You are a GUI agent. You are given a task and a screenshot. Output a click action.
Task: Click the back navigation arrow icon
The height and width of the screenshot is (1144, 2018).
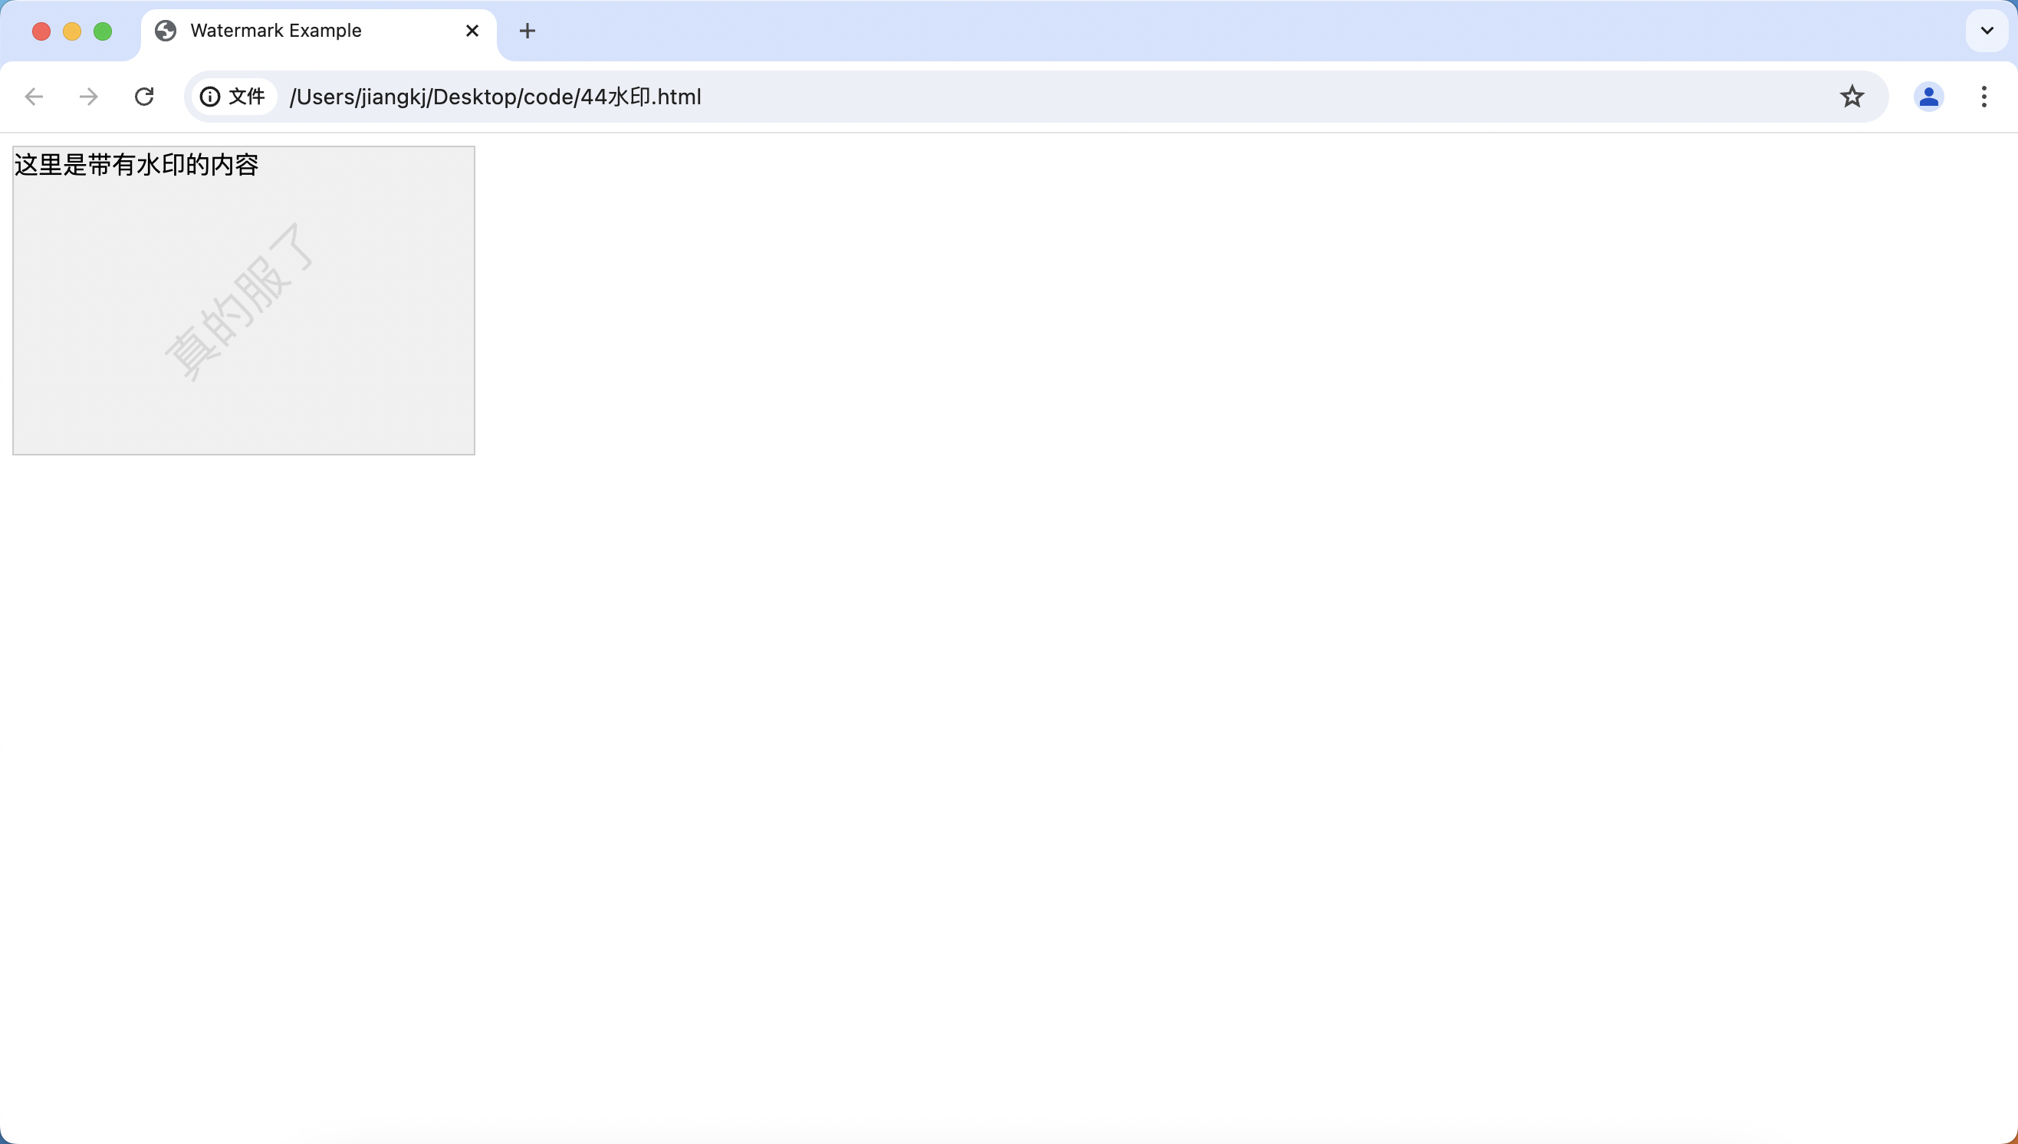point(33,96)
